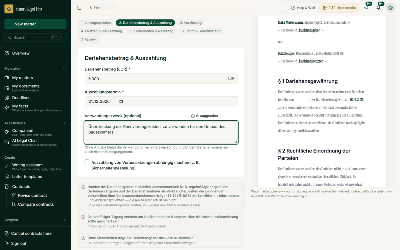Collapse the Create section chevron
400x250 pixels.
point(64,158)
